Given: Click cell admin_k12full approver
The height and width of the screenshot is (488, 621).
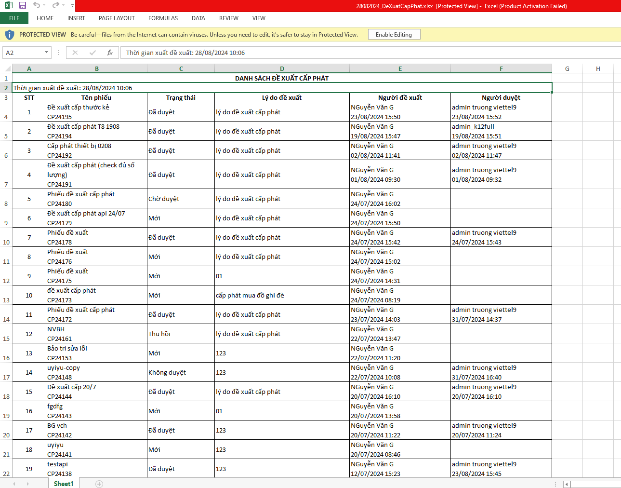Looking at the screenshot, I should [501, 131].
